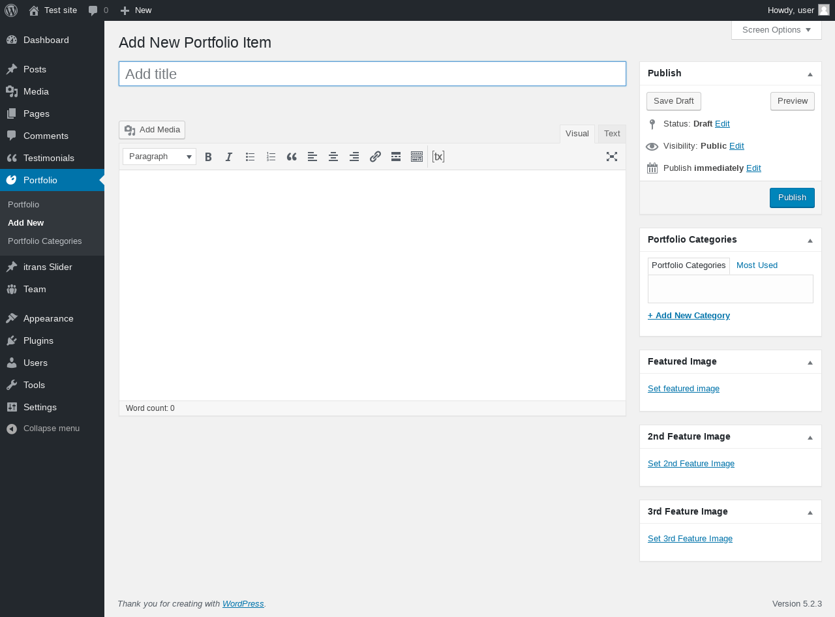Image resolution: width=835 pixels, height=617 pixels.
Task: Click the Save Draft button
Action: (x=673, y=101)
